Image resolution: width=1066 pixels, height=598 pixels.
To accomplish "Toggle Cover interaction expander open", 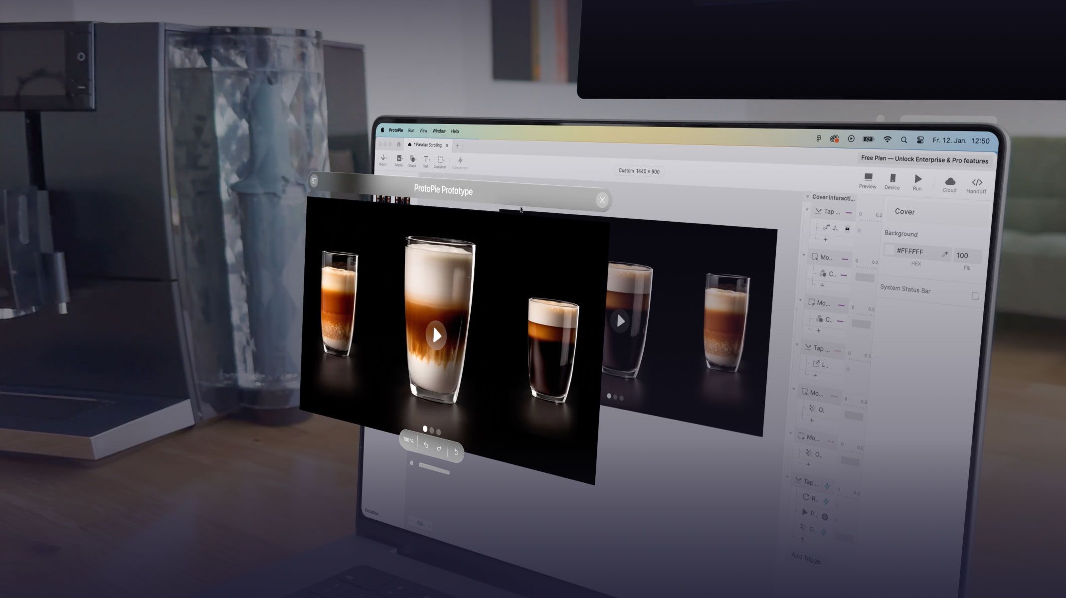I will click(807, 198).
